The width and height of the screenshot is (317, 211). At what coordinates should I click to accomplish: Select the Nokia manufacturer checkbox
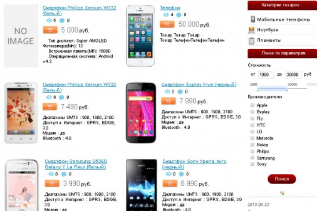click(x=252, y=145)
